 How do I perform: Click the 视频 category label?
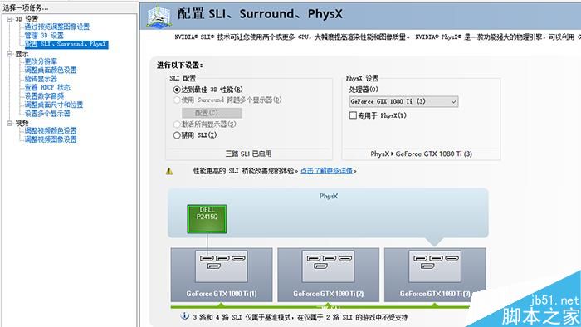click(x=22, y=124)
